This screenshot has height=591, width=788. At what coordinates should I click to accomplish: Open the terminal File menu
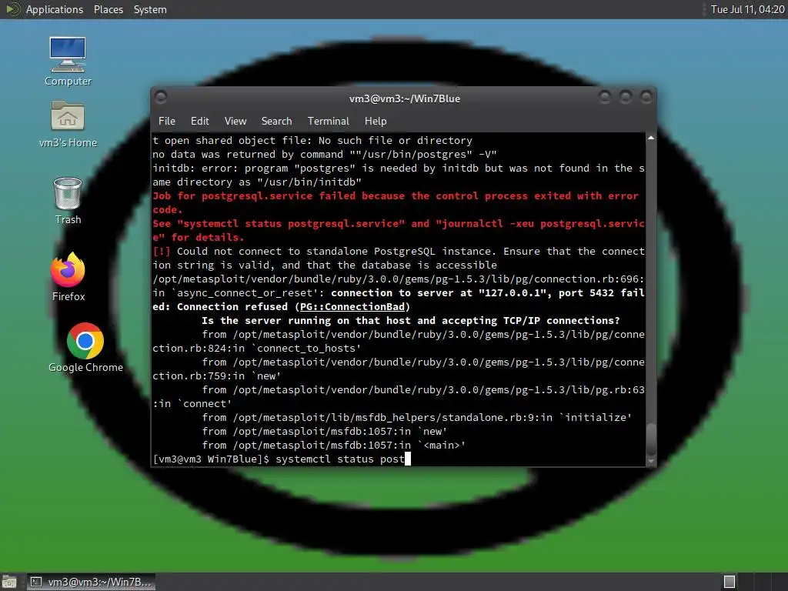point(167,121)
